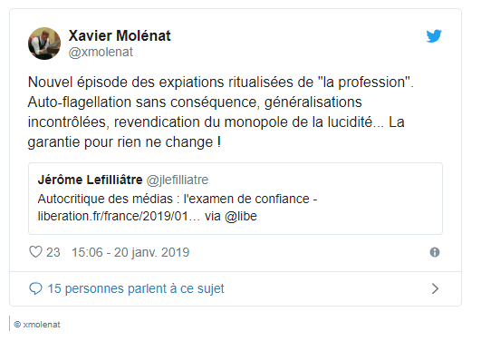
Task: Open Xavier Molénat display name link
Action: 120,35
